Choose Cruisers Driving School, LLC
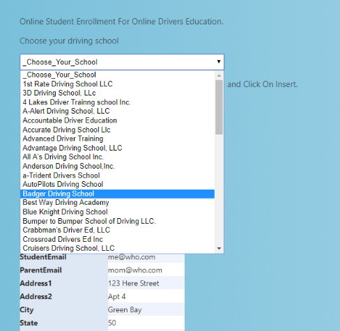The height and width of the screenshot is (331, 340). tap(118, 248)
